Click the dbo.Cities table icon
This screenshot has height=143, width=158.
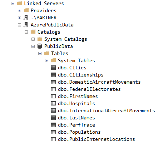[53, 68]
